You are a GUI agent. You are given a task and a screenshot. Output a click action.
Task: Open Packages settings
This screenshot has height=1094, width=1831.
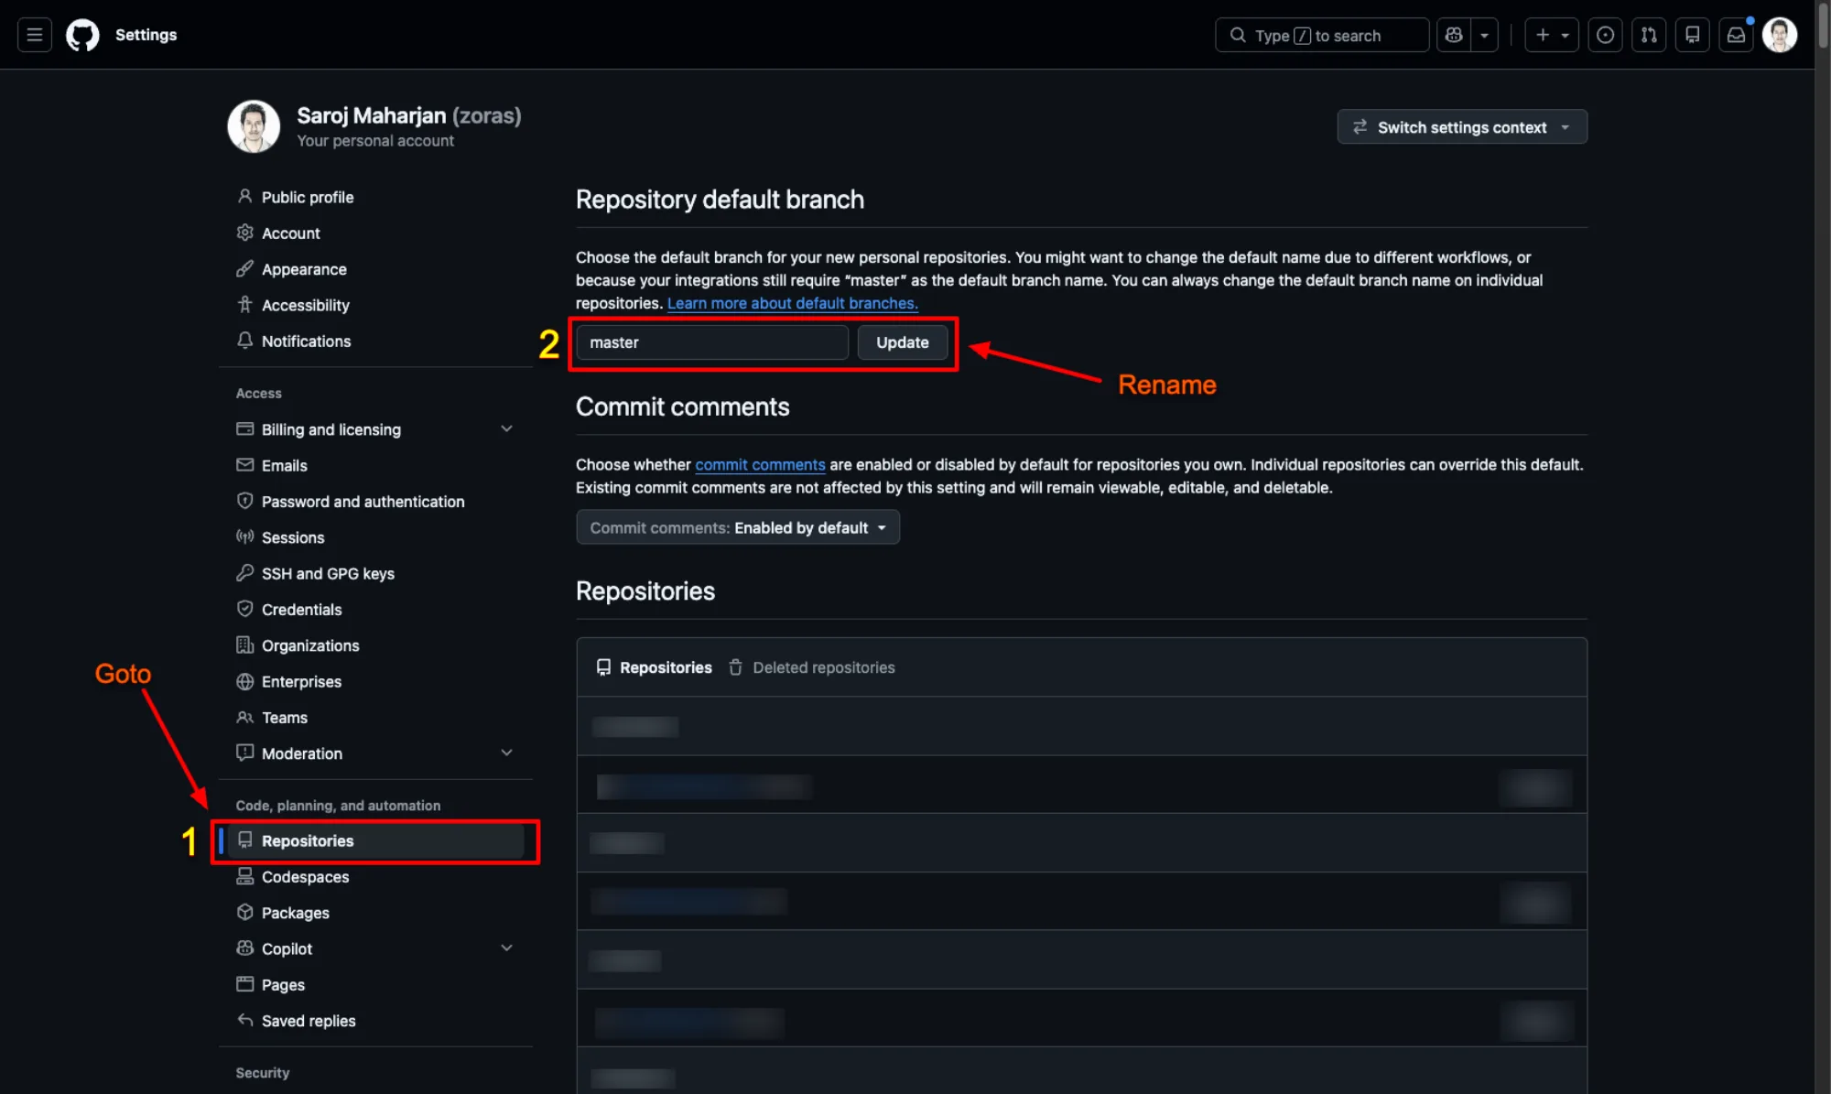[x=375, y=913]
